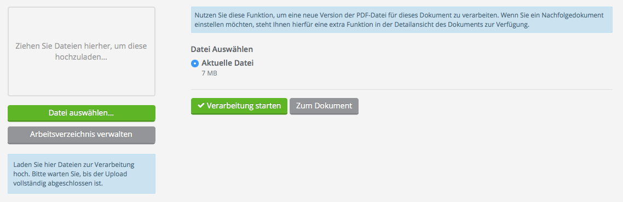Select the Aktuelle Datei radio button

[x=195, y=63]
